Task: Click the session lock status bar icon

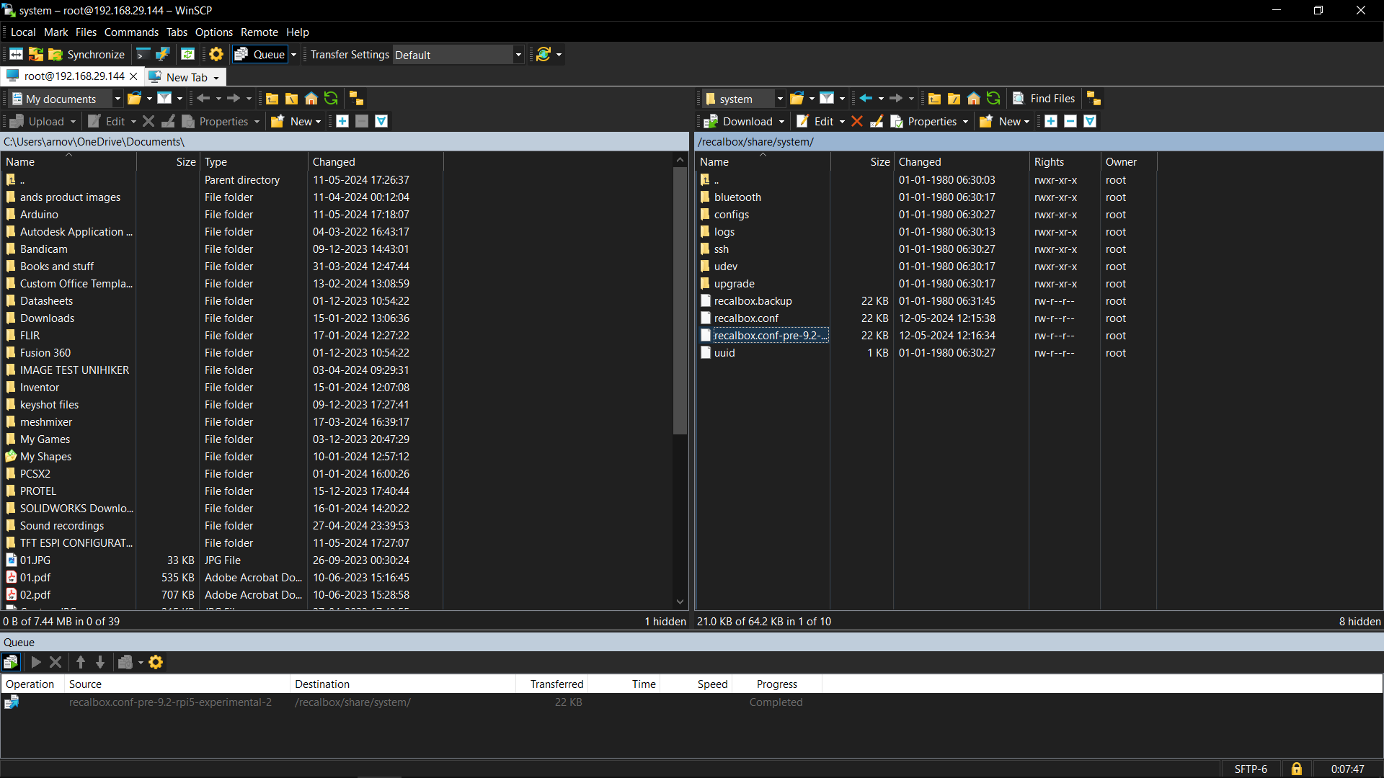Action: tap(1296, 769)
